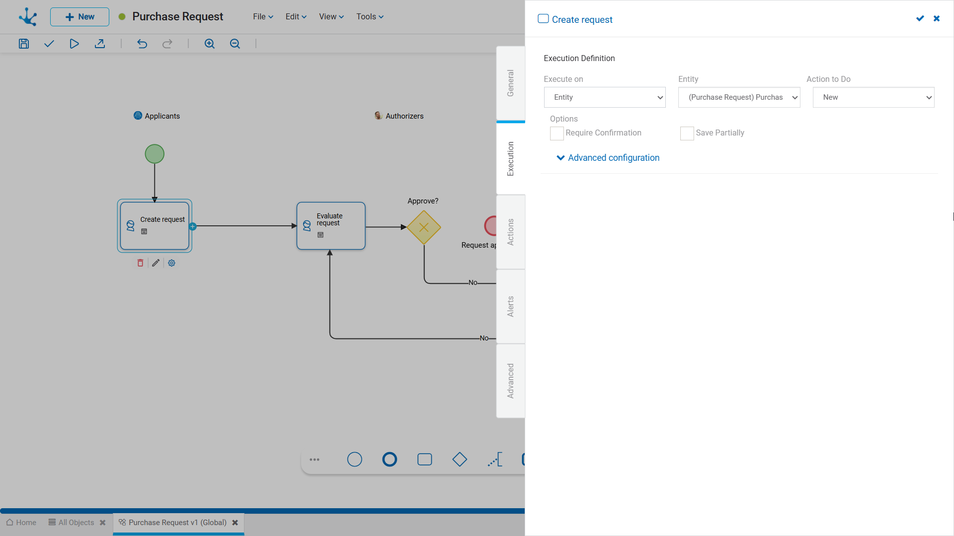The image size is (954, 536).
Task: Click the save icon in toolbar
Action: coord(24,44)
